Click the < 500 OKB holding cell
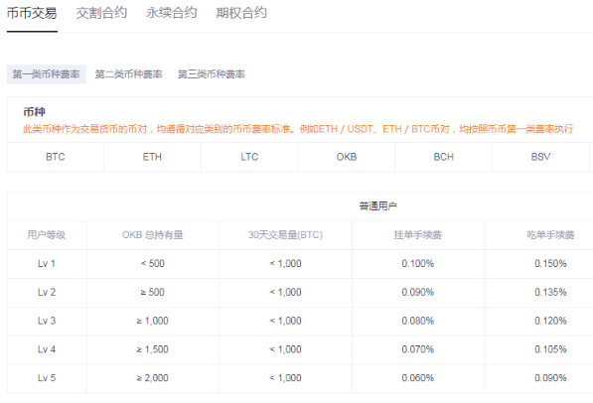This screenshot has width=593, height=403. 152,263
